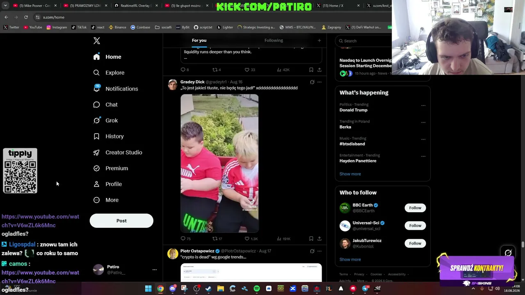Follow Universal-Sci
This screenshot has height=295, width=525.
pyautogui.click(x=415, y=225)
